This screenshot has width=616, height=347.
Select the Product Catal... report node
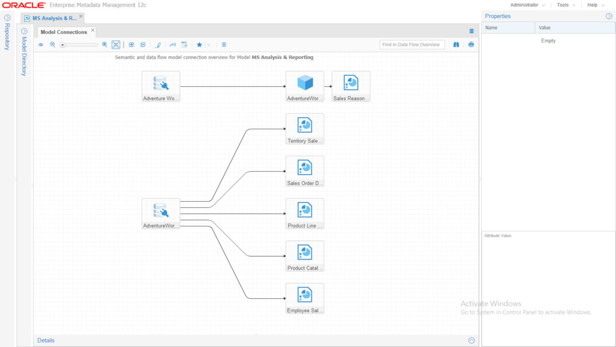(x=305, y=256)
